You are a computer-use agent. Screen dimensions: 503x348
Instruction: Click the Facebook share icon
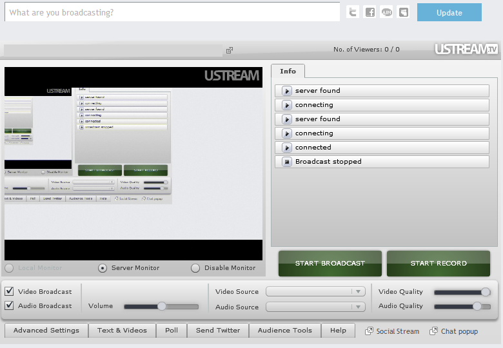[370, 12]
